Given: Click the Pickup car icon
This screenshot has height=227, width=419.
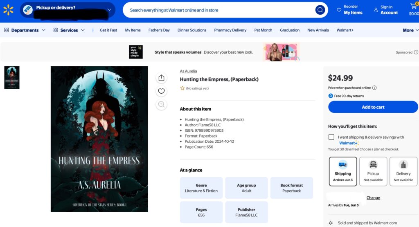Looking at the screenshot, I should tap(373, 164).
